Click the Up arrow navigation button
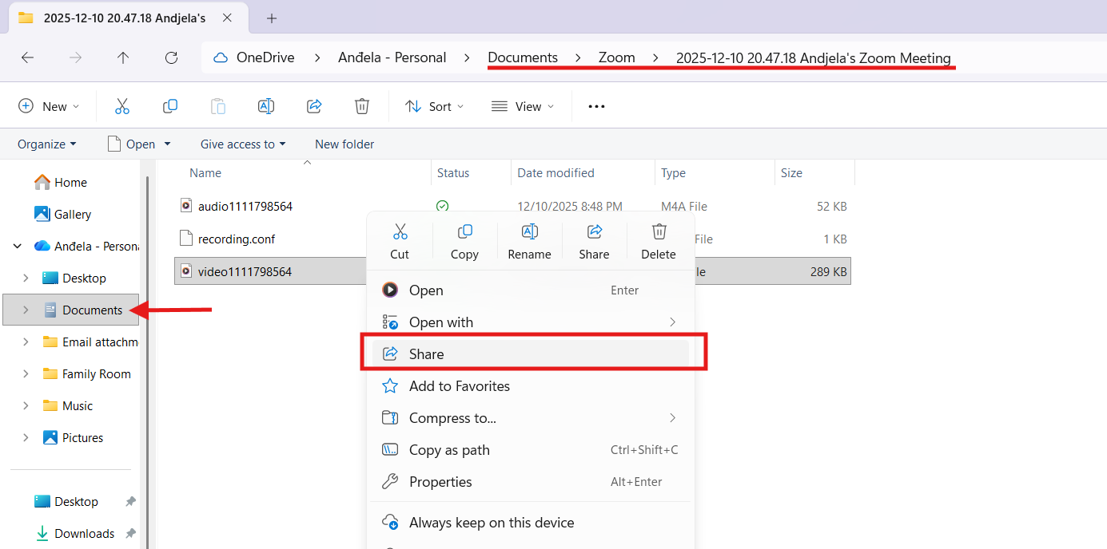The image size is (1107, 549). 123,57
